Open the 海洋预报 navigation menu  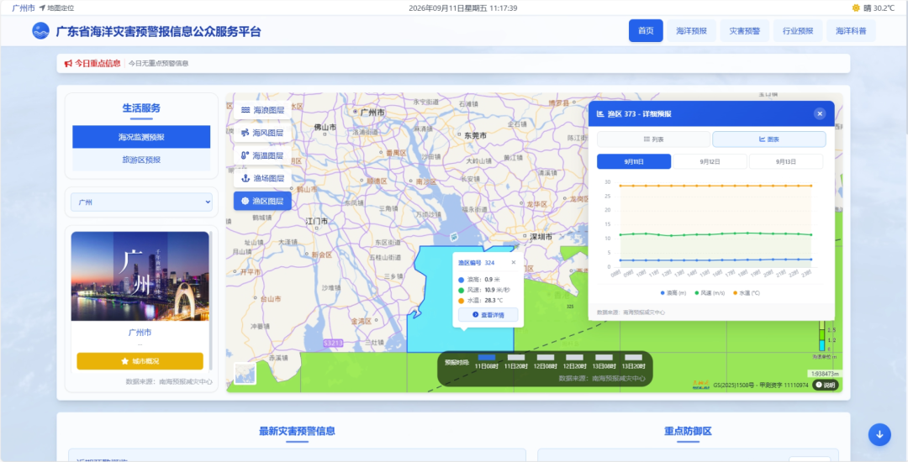point(691,30)
